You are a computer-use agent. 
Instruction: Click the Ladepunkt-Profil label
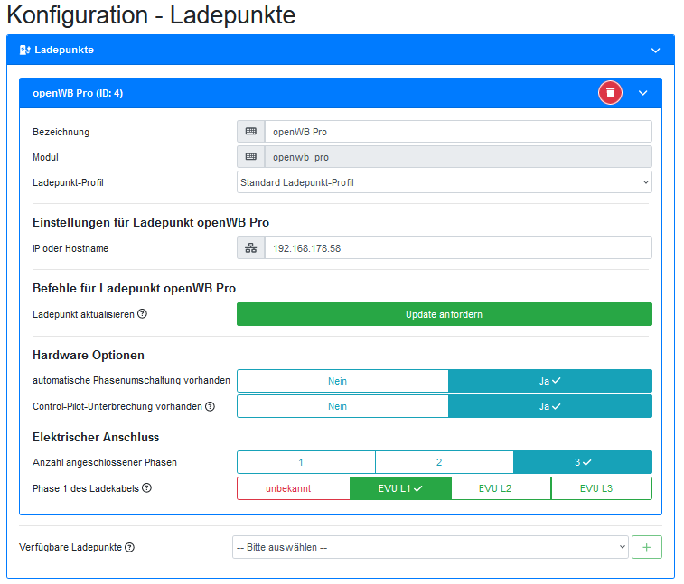[68, 182]
